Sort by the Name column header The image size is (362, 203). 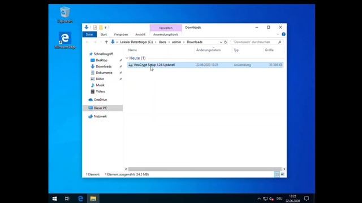pos(132,50)
